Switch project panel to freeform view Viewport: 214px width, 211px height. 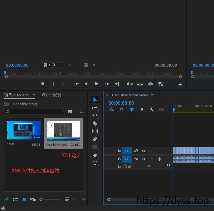tap(33, 199)
